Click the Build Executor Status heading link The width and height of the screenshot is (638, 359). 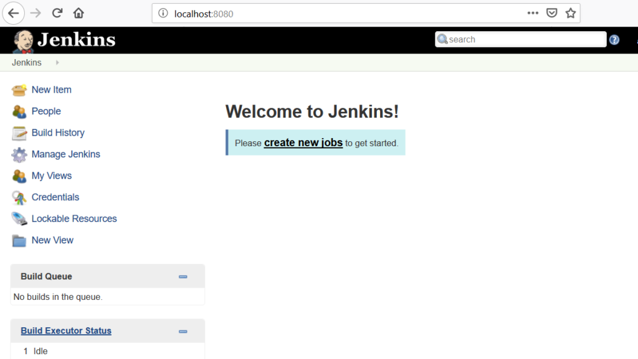tap(65, 330)
